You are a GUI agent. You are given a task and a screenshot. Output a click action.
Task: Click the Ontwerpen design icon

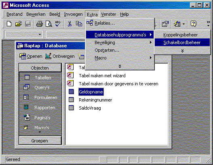[x=48, y=56]
